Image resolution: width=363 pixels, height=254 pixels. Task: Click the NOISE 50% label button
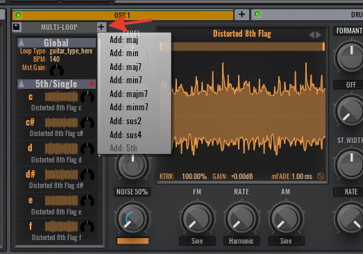[132, 192]
